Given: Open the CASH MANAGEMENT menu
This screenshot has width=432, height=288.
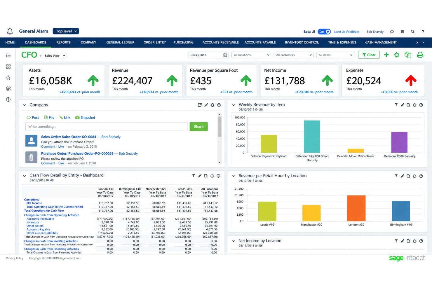Looking at the screenshot, I should pyautogui.click(x=381, y=43).
